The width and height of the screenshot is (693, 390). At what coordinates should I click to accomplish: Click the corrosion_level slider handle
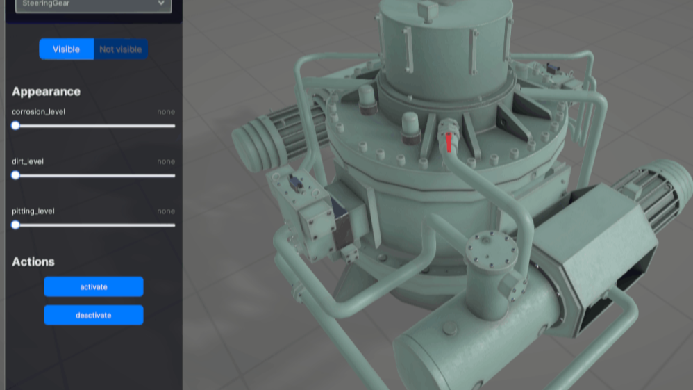15,126
